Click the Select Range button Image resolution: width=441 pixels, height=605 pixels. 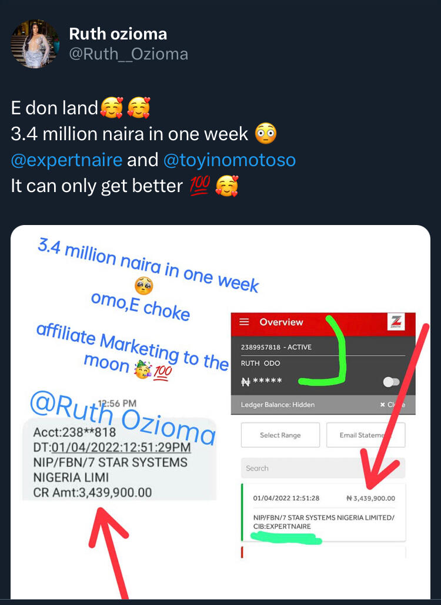280,435
